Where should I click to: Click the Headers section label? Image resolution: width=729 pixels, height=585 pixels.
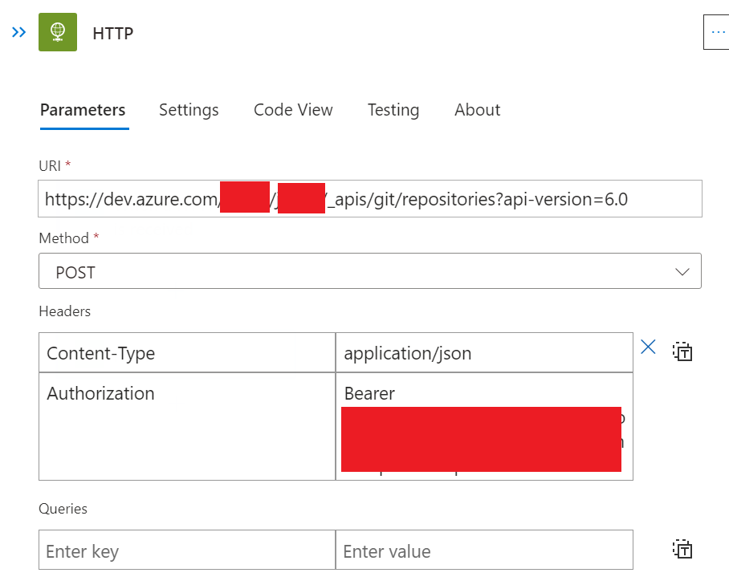[64, 311]
